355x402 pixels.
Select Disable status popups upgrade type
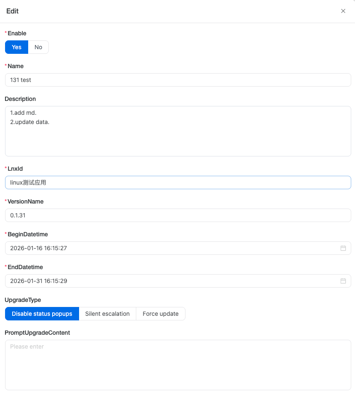(42, 314)
